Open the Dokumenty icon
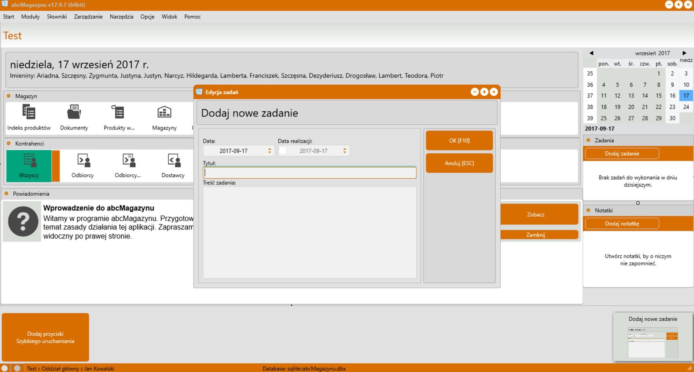Image resolution: width=694 pixels, height=372 pixels. [74, 117]
